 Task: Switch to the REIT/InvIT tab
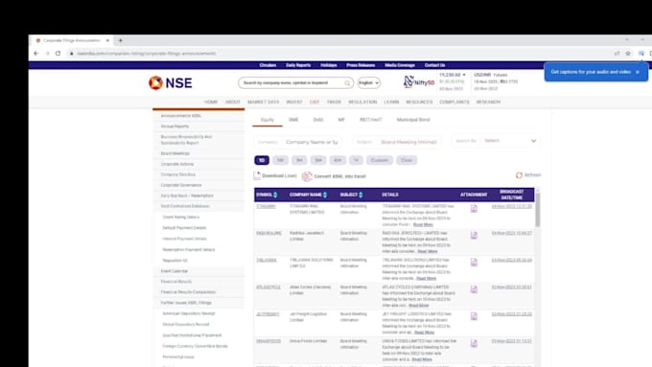coord(370,120)
